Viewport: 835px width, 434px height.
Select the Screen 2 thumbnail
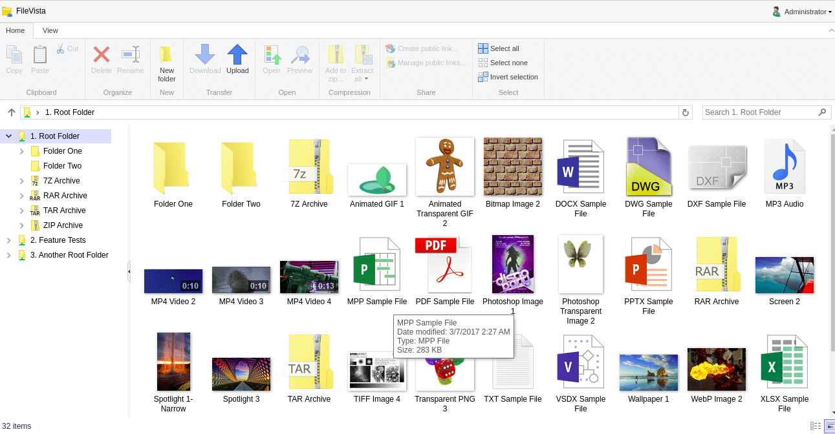[785, 275]
